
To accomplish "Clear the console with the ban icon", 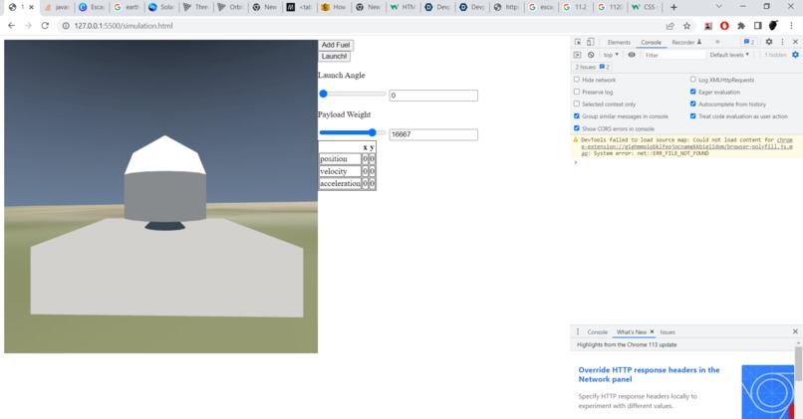I will (x=591, y=55).
